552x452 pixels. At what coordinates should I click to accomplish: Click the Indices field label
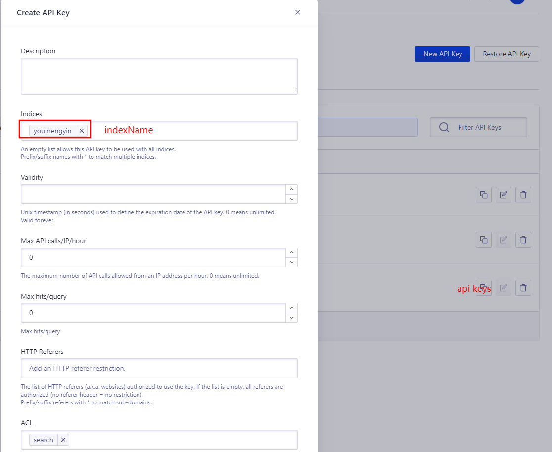(x=31, y=114)
